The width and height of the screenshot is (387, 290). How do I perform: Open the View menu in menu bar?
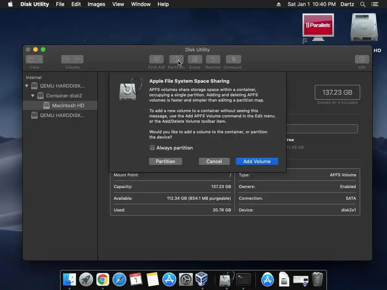point(118,4)
